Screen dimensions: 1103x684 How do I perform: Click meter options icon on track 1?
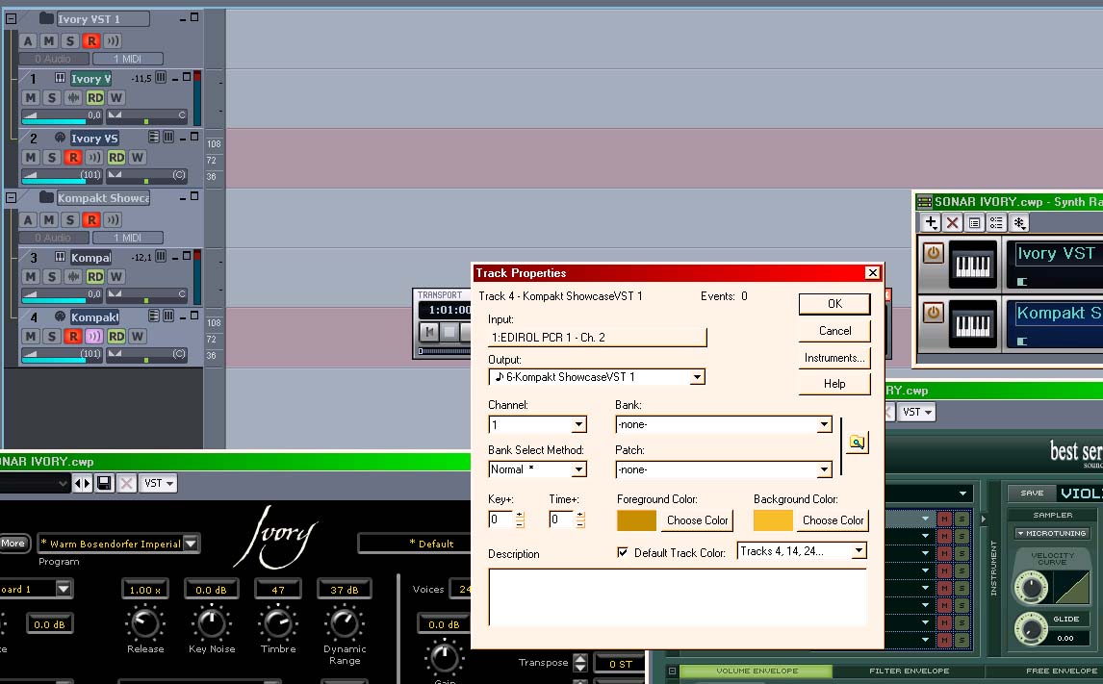(161, 77)
